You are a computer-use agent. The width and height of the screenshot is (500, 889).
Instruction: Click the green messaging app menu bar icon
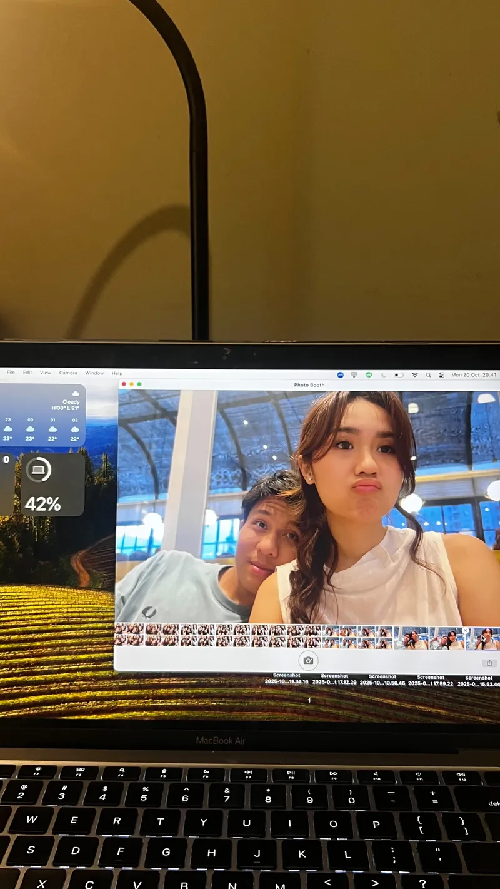367,375
